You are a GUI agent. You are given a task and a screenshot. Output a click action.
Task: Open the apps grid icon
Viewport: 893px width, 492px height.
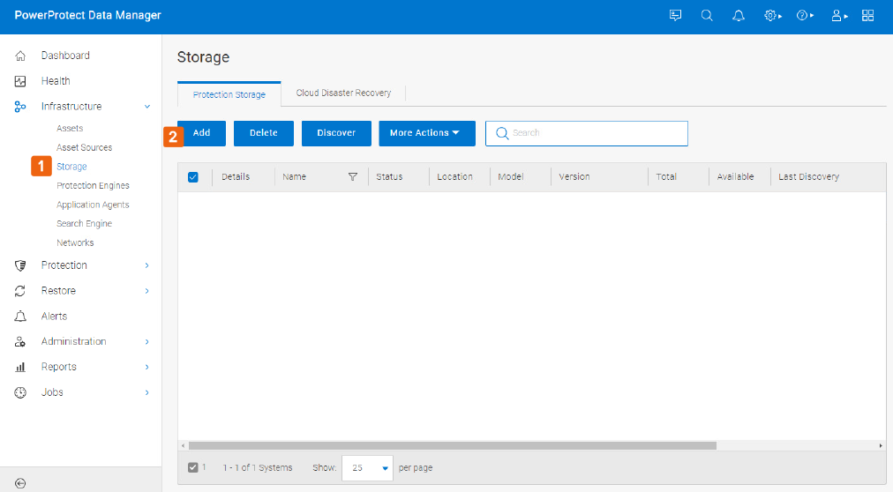(x=868, y=16)
